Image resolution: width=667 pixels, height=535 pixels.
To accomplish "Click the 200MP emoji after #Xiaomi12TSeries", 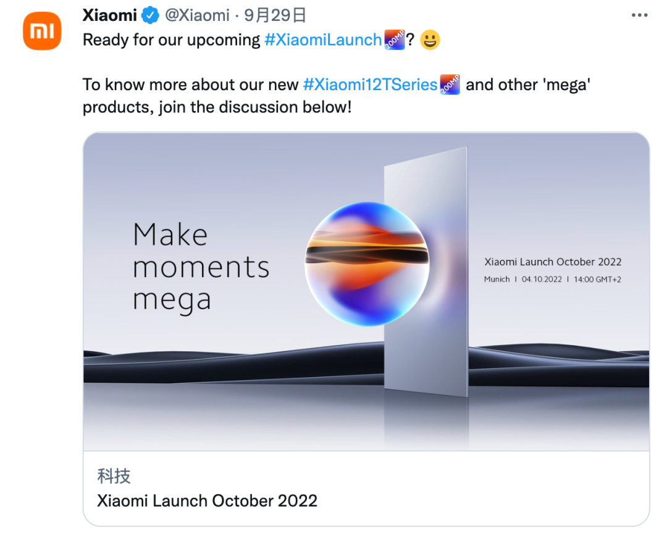I will pos(450,85).
